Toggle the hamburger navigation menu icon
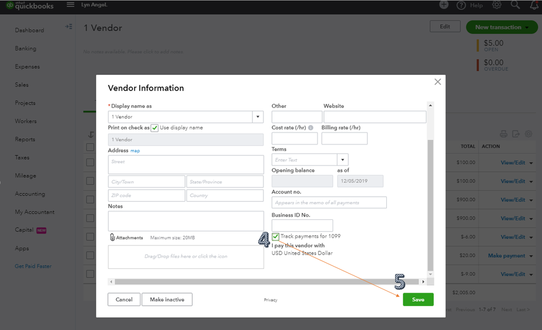Screen dimensions: 542x330 pyautogui.click(x=71, y=4)
